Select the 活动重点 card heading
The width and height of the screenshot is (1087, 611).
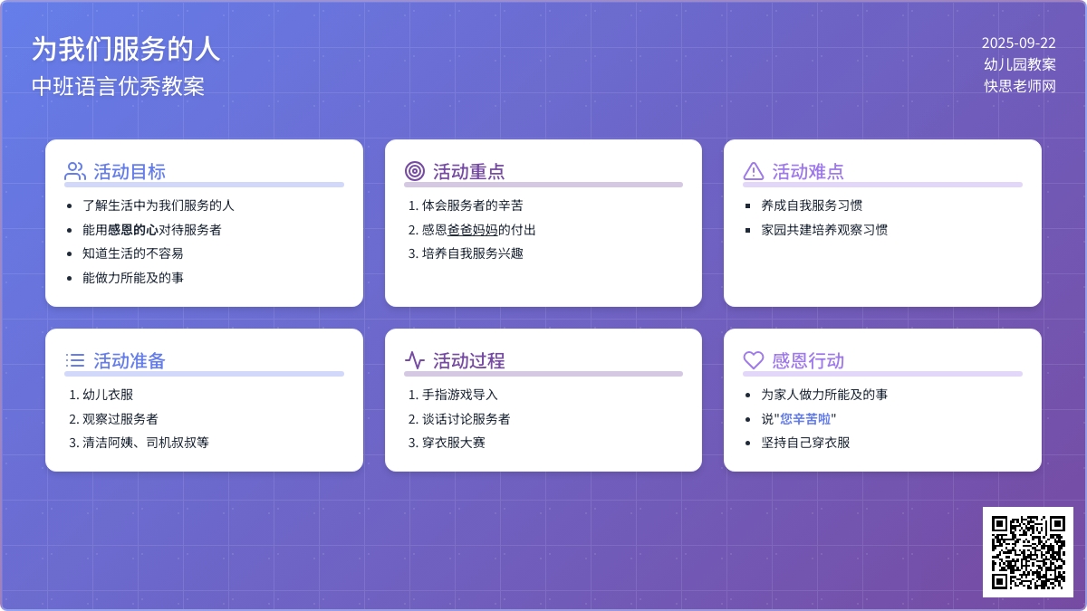click(468, 171)
